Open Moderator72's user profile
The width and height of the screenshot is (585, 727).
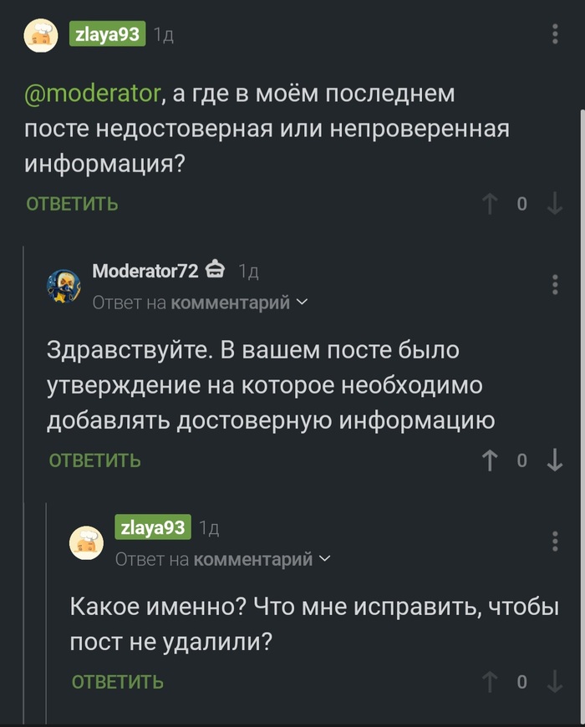point(145,272)
